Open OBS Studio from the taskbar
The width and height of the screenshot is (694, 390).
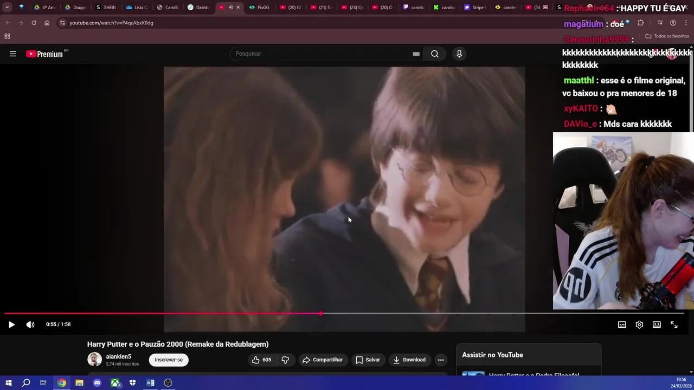tap(168, 383)
